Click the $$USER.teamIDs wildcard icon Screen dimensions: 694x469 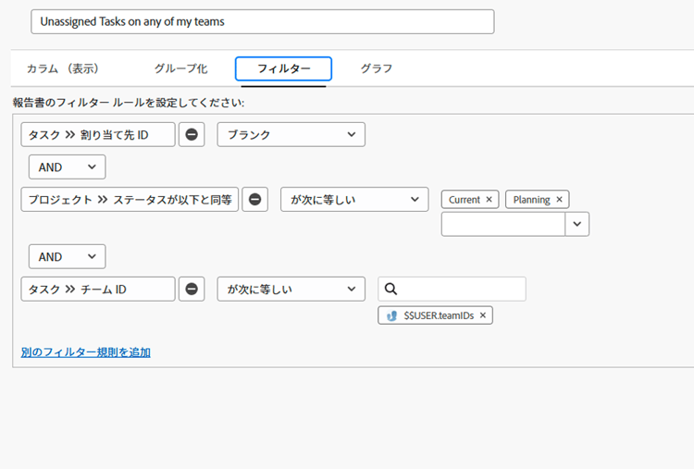(x=392, y=315)
